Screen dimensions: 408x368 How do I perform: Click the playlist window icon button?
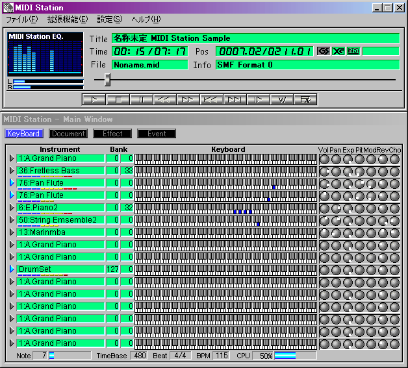click(x=305, y=99)
